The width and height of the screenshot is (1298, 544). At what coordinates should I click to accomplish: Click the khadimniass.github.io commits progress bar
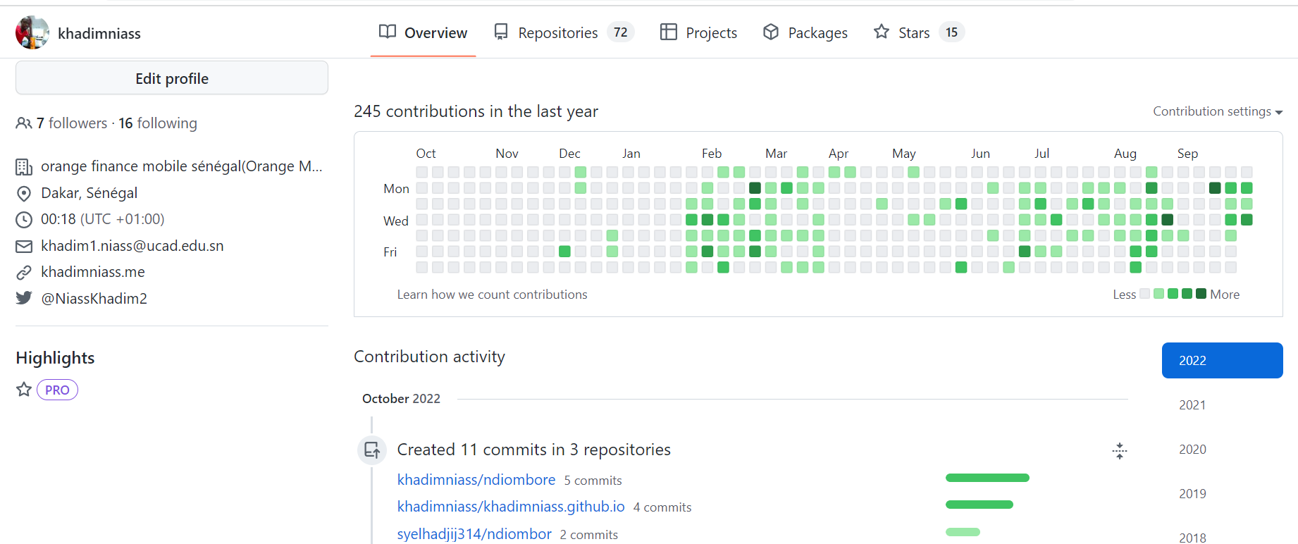tap(979, 505)
